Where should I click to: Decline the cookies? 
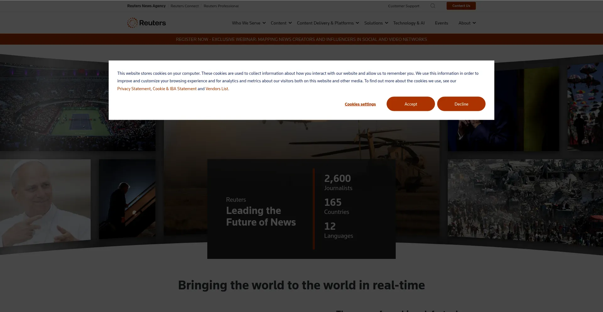(461, 104)
